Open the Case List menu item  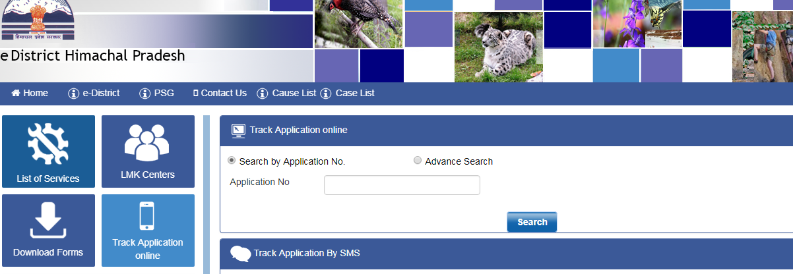point(354,94)
